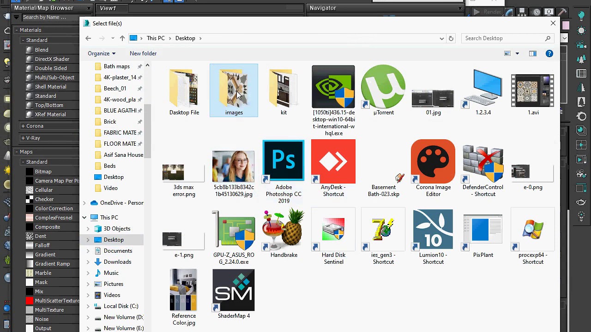Select the ies_gen3 shortcut icon
591x332 pixels.
(383, 237)
